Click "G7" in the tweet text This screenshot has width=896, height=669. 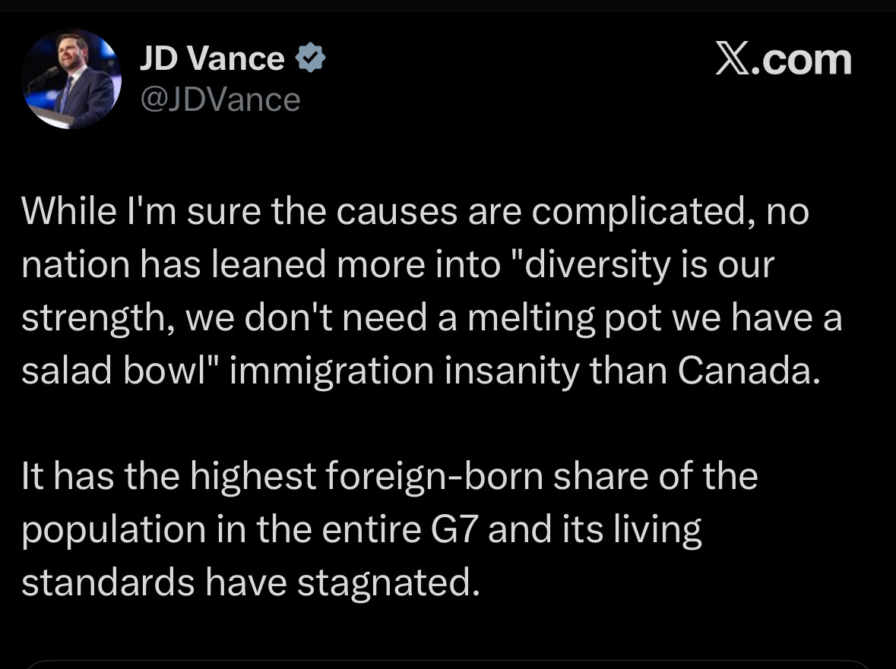[x=454, y=529]
